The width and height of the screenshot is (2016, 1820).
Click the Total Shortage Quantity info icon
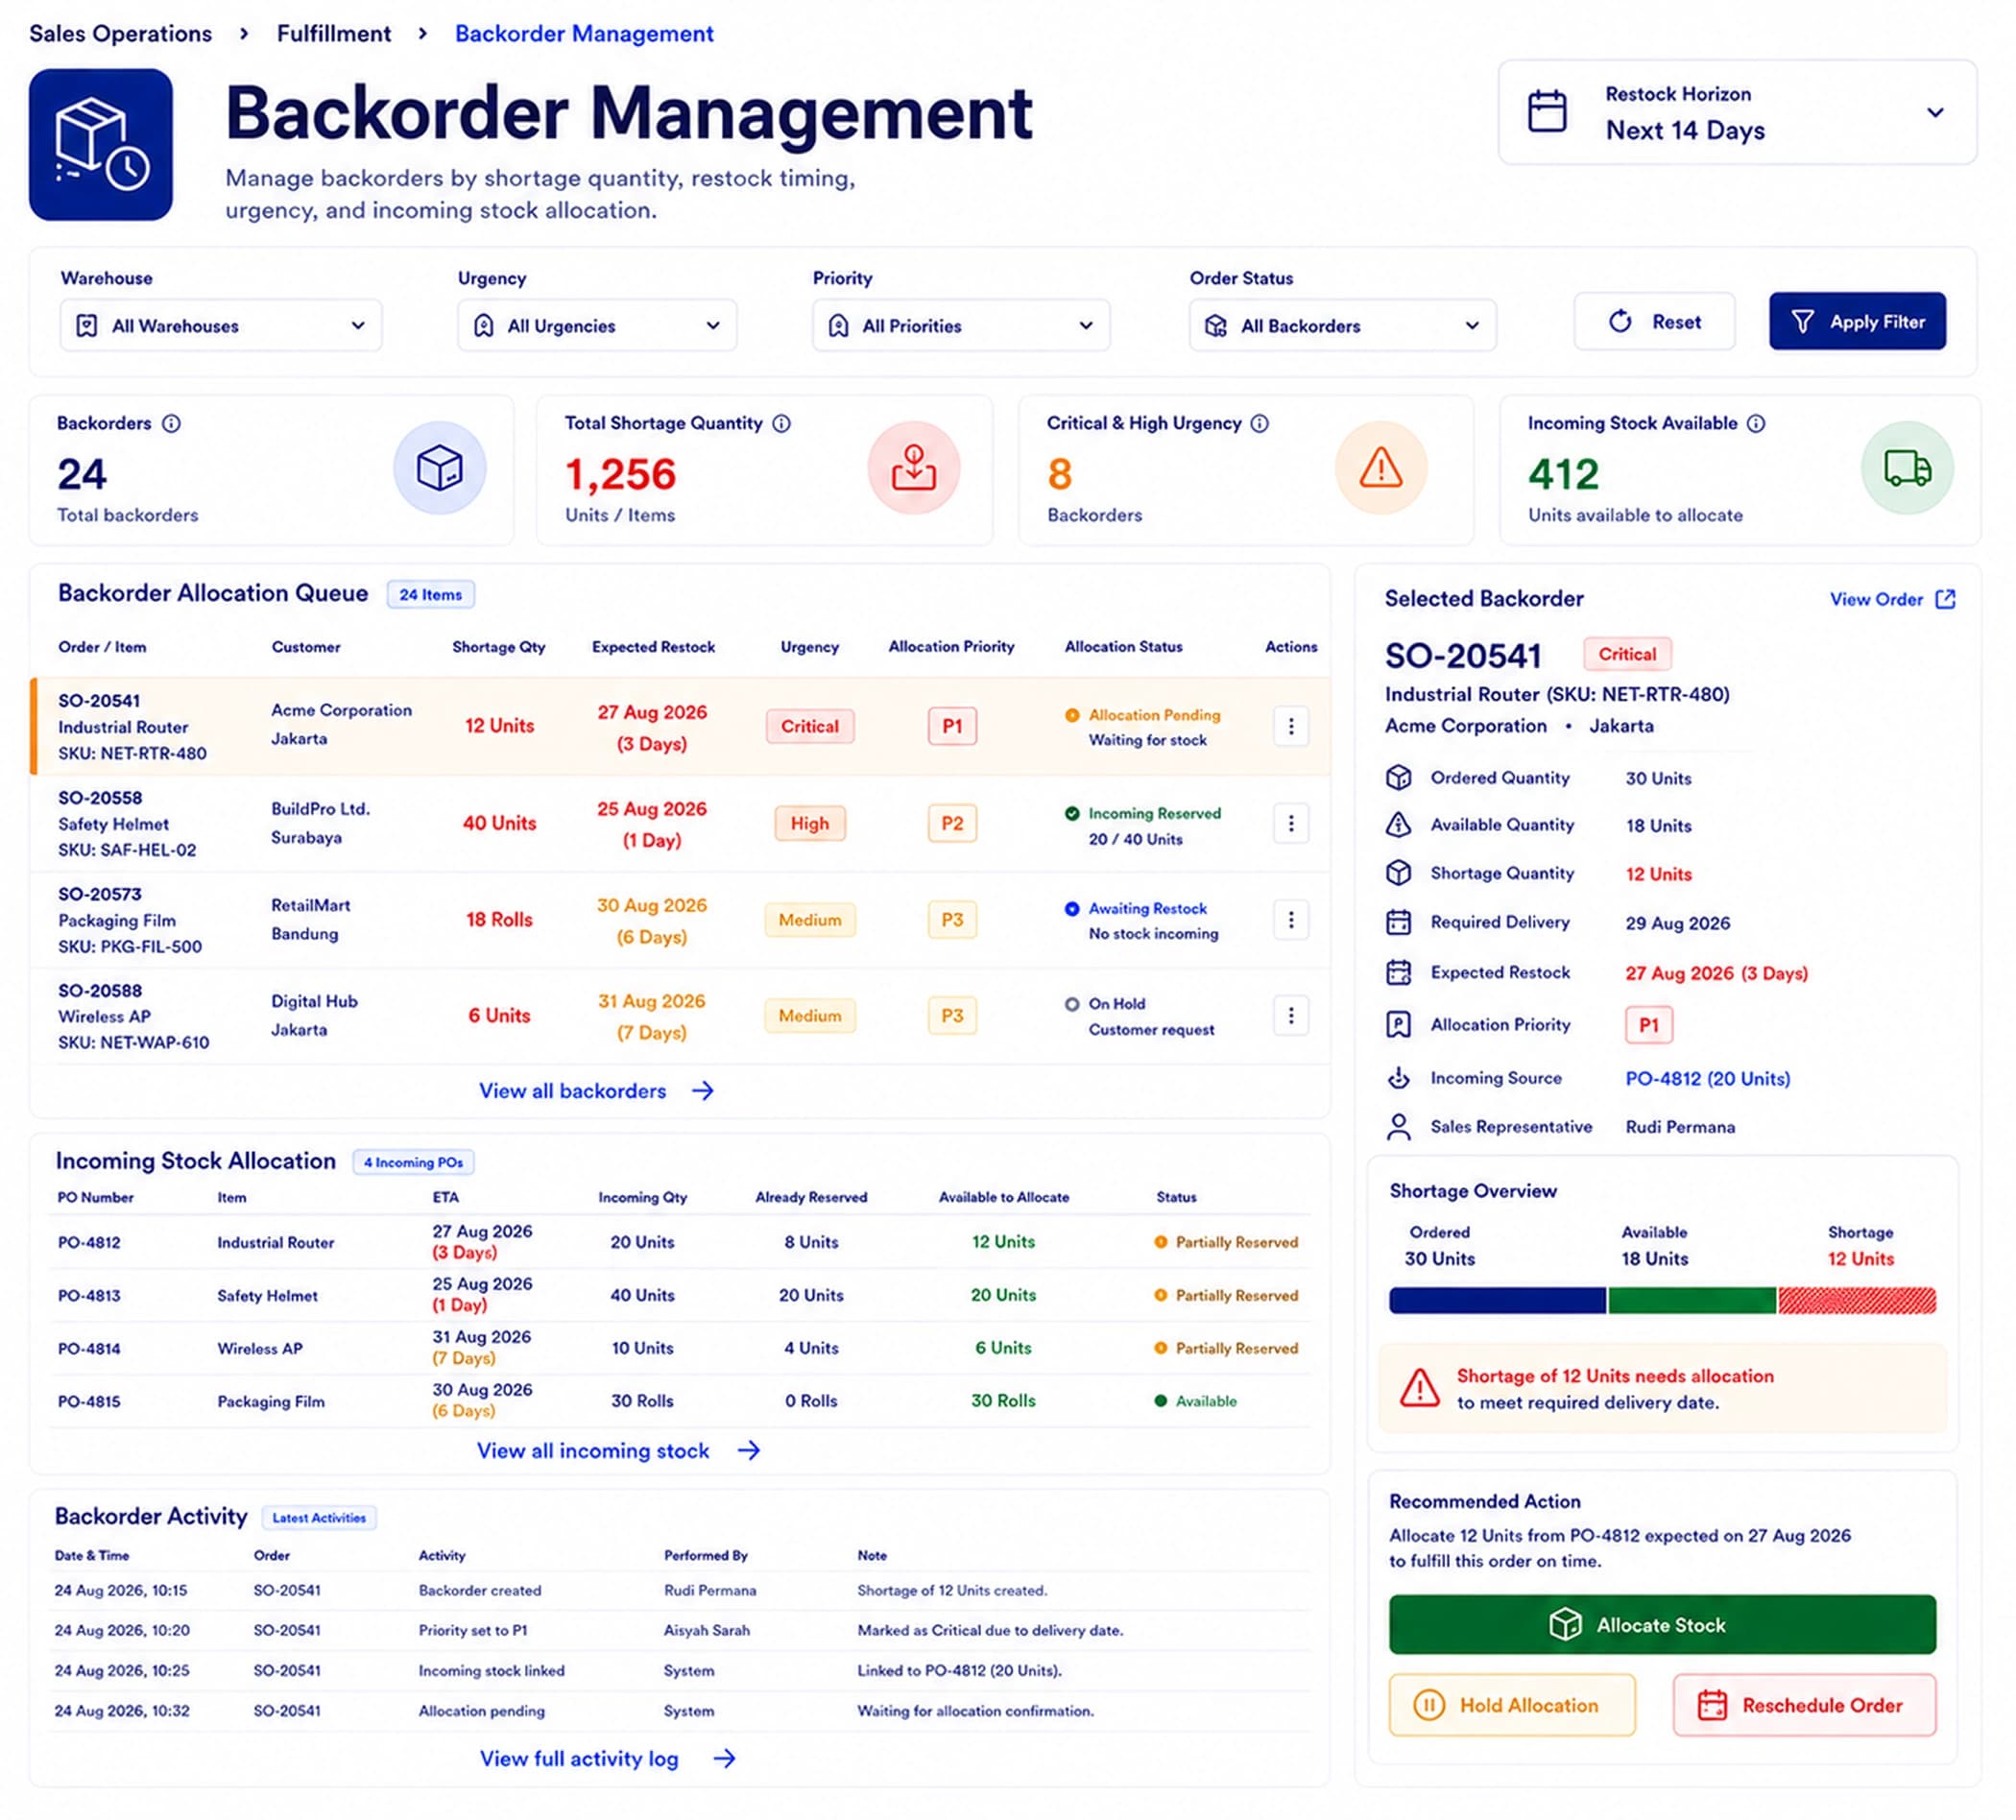tap(782, 423)
